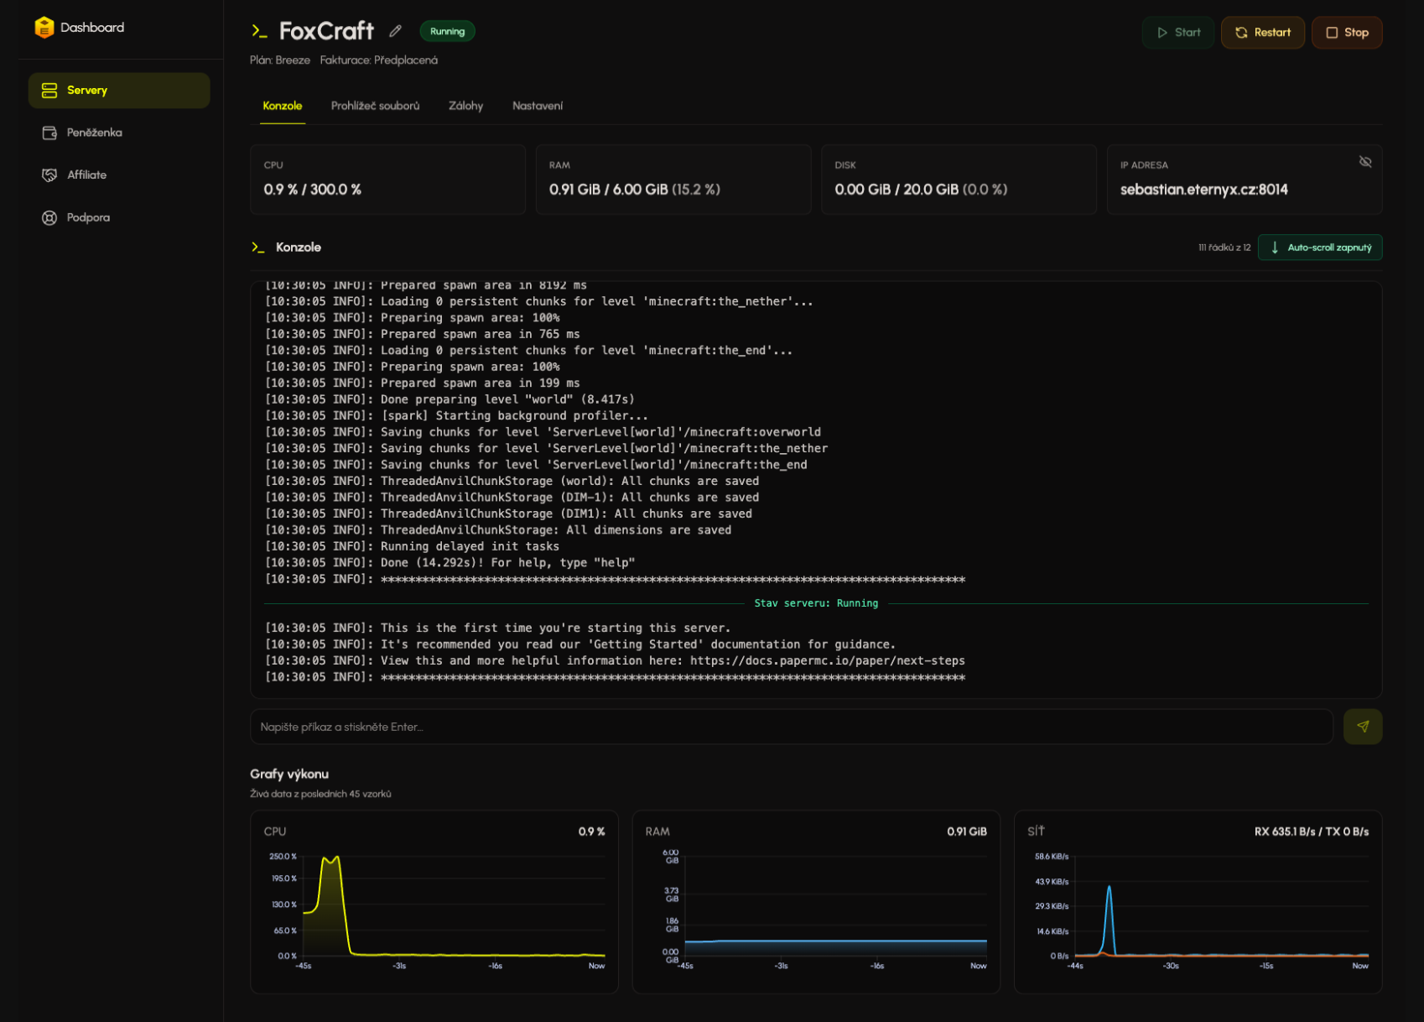Click the console command input field
1424x1022 pixels.
tap(792, 727)
